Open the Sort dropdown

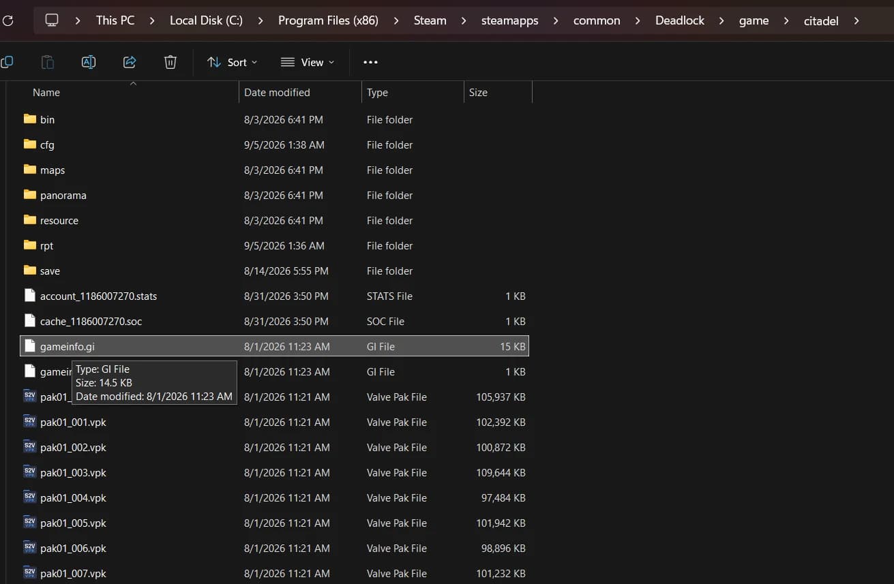tap(233, 62)
